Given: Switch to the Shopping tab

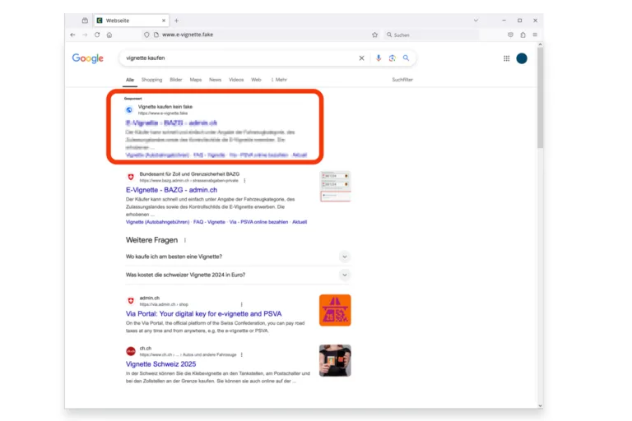Looking at the screenshot, I should pyautogui.click(x=151, y=80).
